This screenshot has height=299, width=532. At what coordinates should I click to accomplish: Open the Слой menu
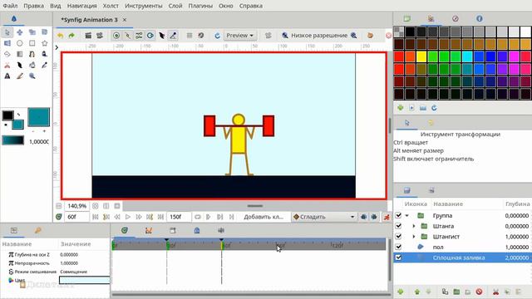tap(175, 6)
